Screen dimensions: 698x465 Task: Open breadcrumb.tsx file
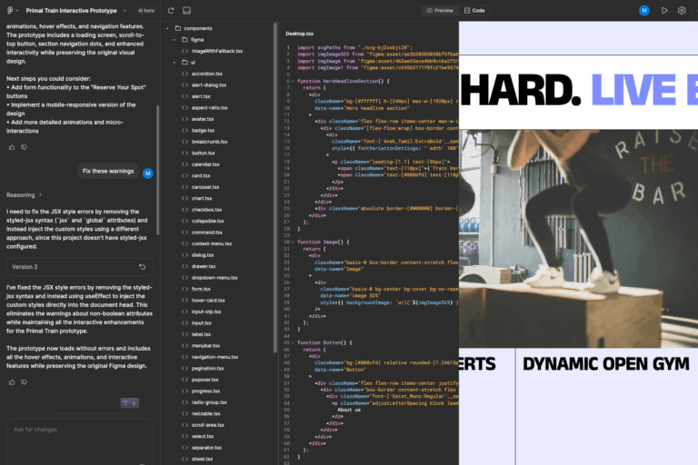coord(209,142)
